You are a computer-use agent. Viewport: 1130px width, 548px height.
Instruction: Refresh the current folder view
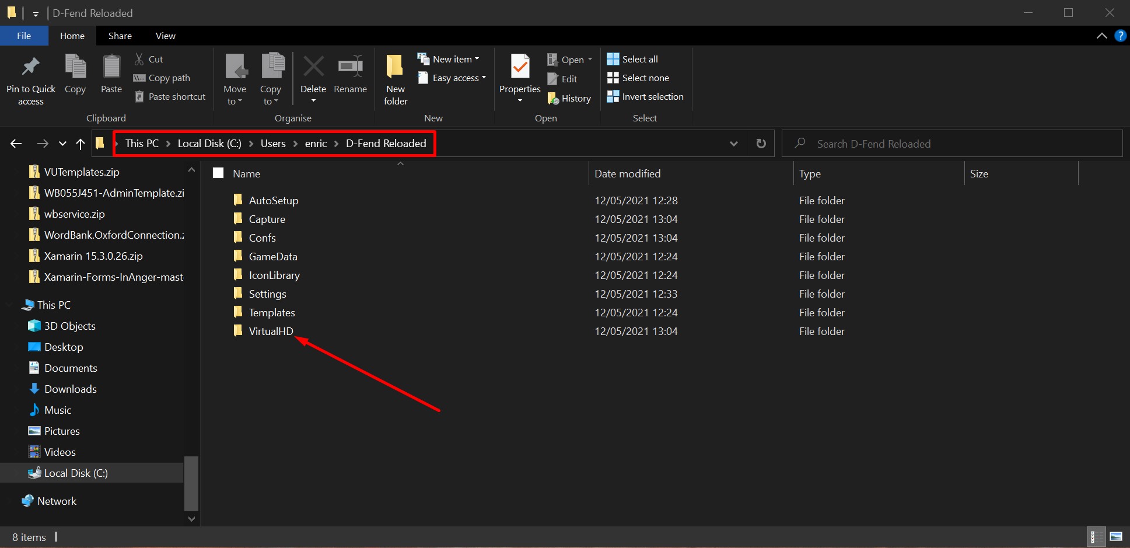(761, 144)
